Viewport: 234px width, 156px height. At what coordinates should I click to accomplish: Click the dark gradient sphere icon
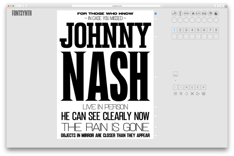[216, 13]
